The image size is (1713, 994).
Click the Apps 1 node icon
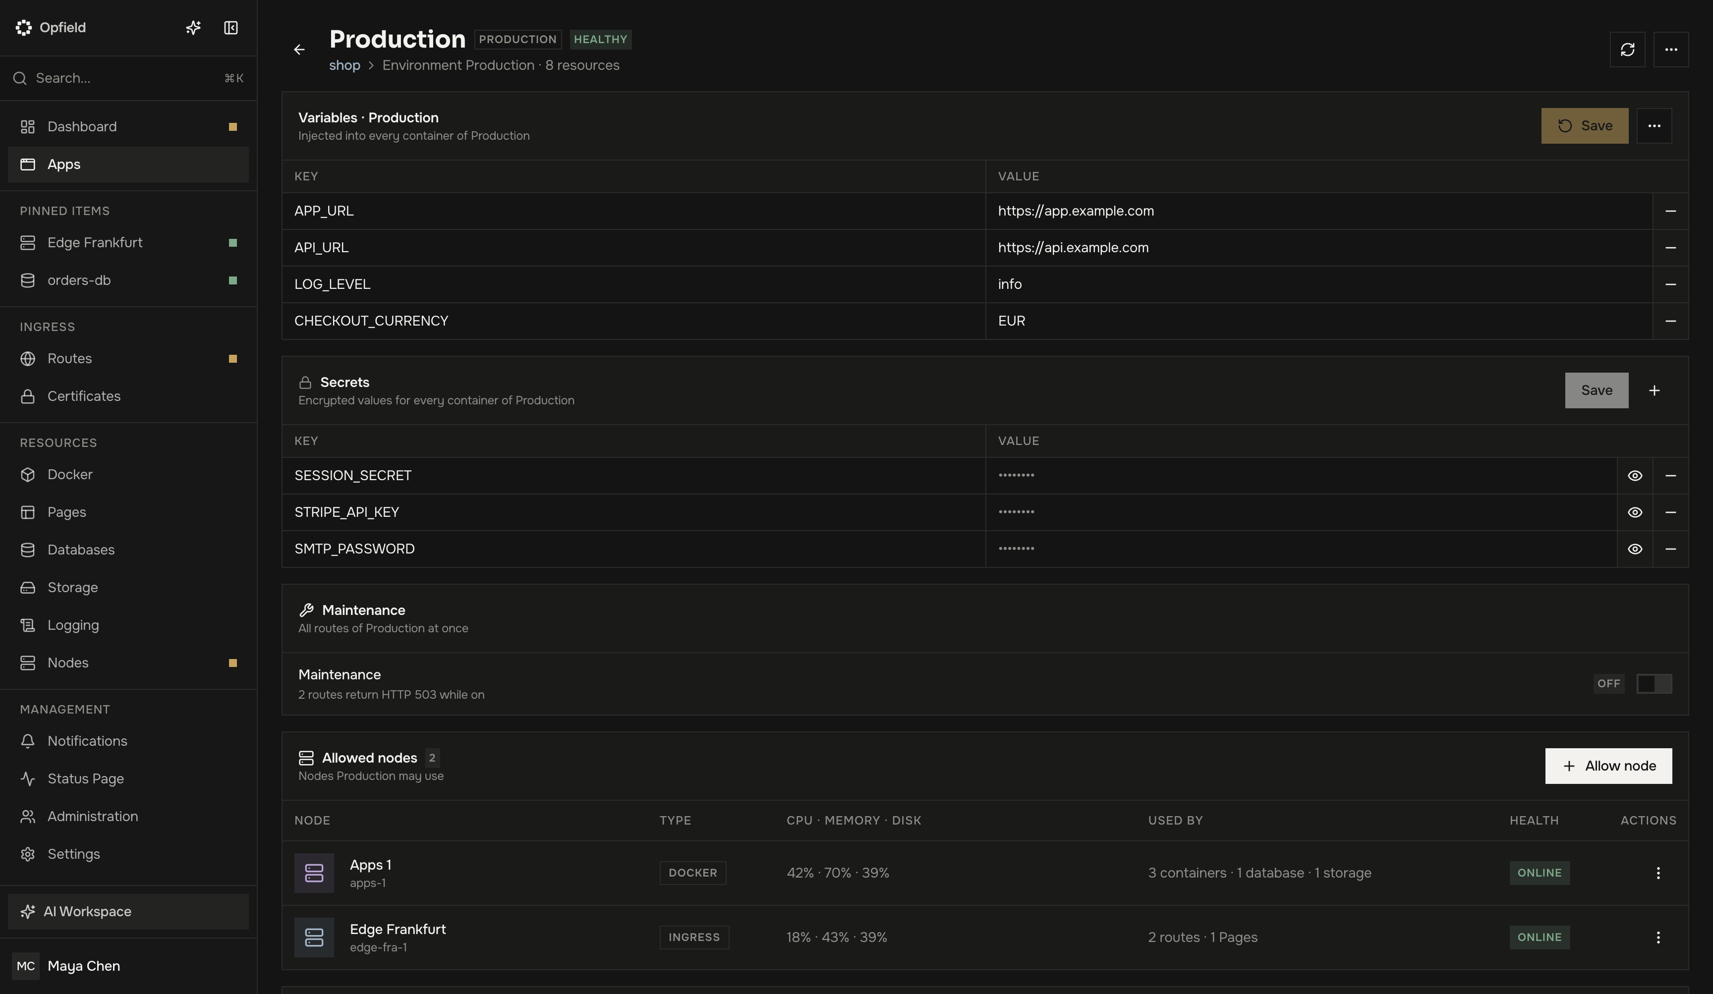[x=314, y=873]
